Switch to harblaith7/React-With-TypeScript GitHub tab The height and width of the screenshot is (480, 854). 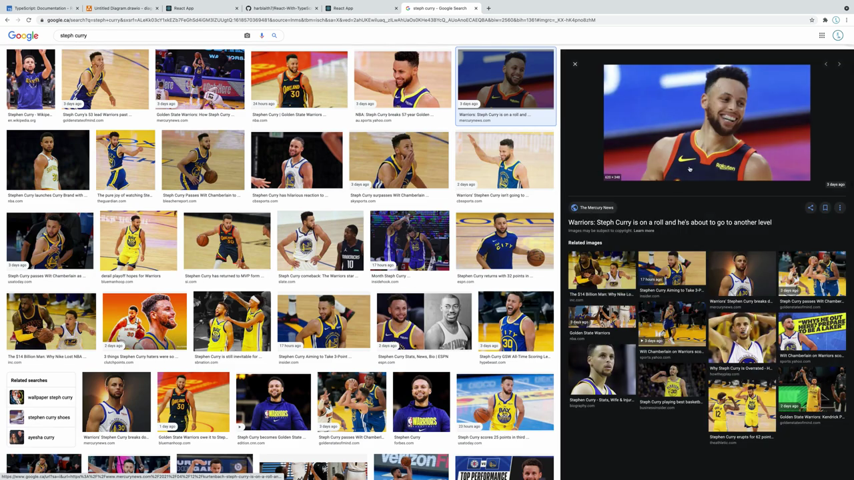tap(281, 8)
